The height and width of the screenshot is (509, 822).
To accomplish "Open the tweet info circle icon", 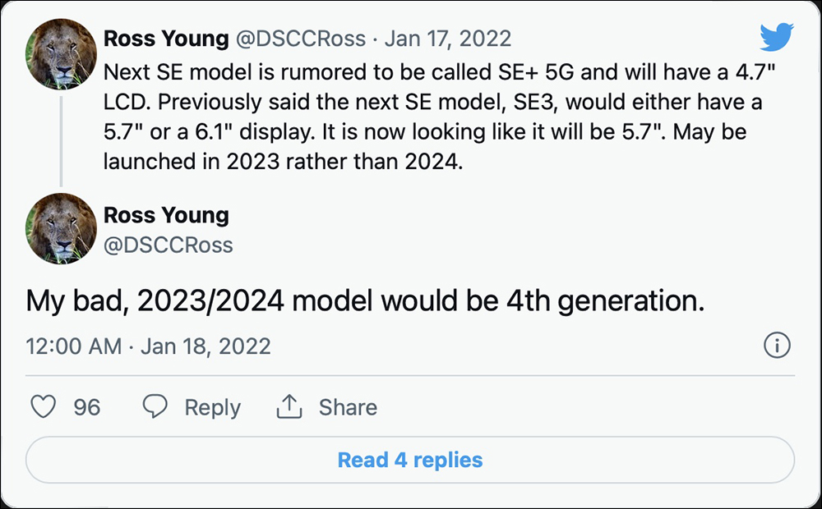I will pos(777,346).
